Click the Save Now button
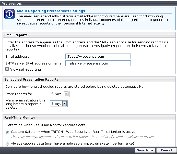This screenshot has height=155, width=177. (145, 150)
